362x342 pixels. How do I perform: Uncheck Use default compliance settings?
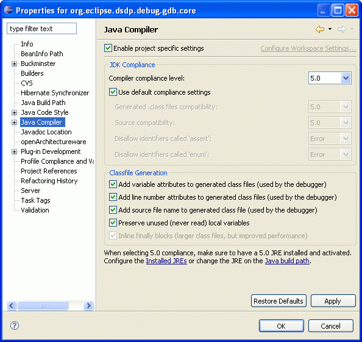pyautogui.click(x=113, y=92)
